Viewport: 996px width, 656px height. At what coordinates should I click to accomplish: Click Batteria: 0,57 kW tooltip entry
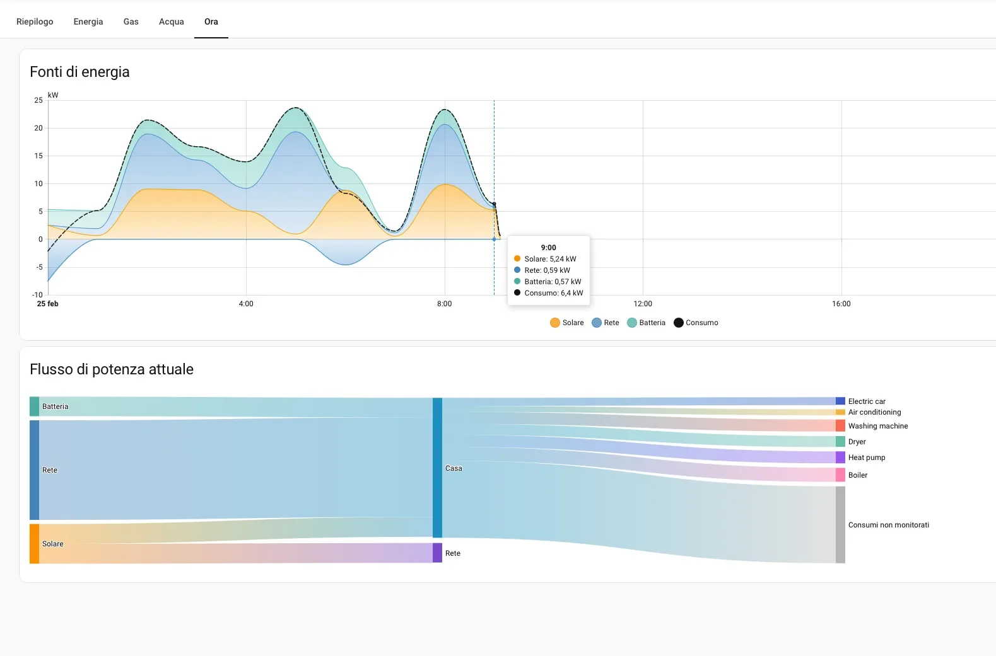548,282
